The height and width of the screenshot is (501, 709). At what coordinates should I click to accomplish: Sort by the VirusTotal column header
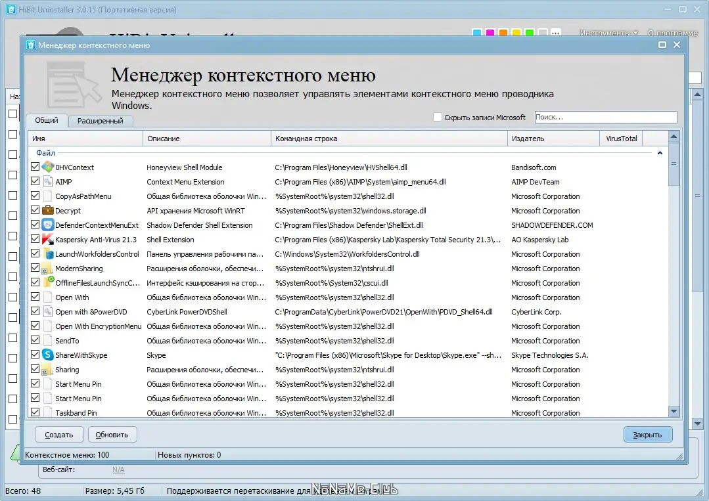pyautogui.click(x=622, y=139)
